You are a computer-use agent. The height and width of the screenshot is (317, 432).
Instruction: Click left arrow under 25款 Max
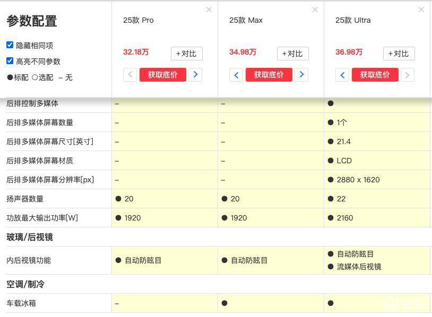tap(236, 75)
